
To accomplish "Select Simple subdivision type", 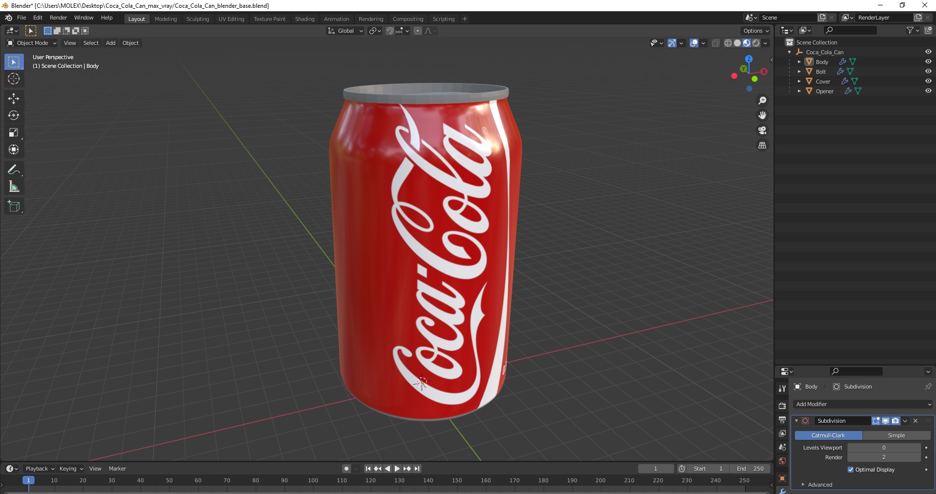I will tap(896, 435).
